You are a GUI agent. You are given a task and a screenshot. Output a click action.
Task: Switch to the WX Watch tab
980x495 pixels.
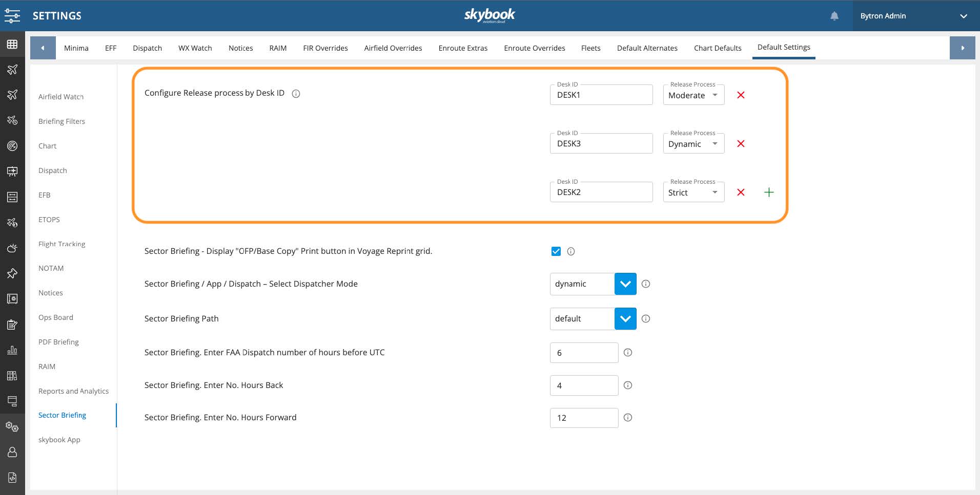click(x=195, y=48)
